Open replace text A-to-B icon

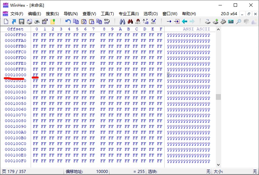(x=146, y=22)
